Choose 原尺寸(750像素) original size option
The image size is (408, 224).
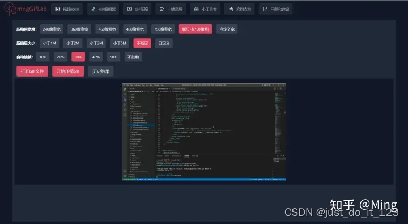pyautogui.click(x=195, y=29)
